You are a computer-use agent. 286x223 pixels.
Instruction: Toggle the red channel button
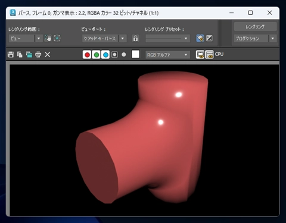click(87, 55)
